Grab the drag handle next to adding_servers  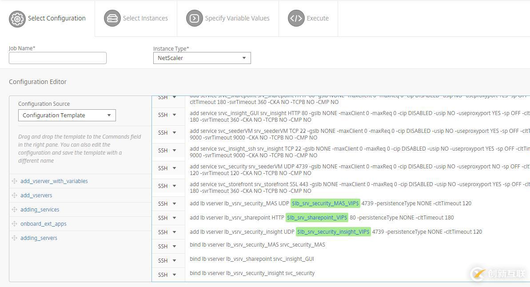click(x=15, y=238)
